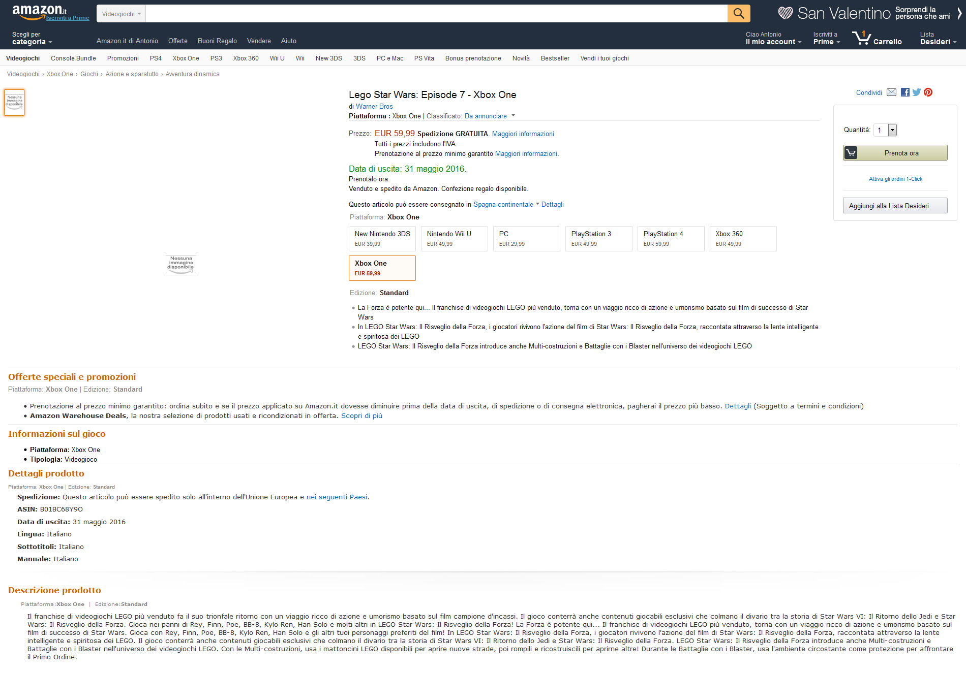Screen dimensions: 966x673
Task: Select PlayStation 3 platform option
Action: [x=599, y=239]
